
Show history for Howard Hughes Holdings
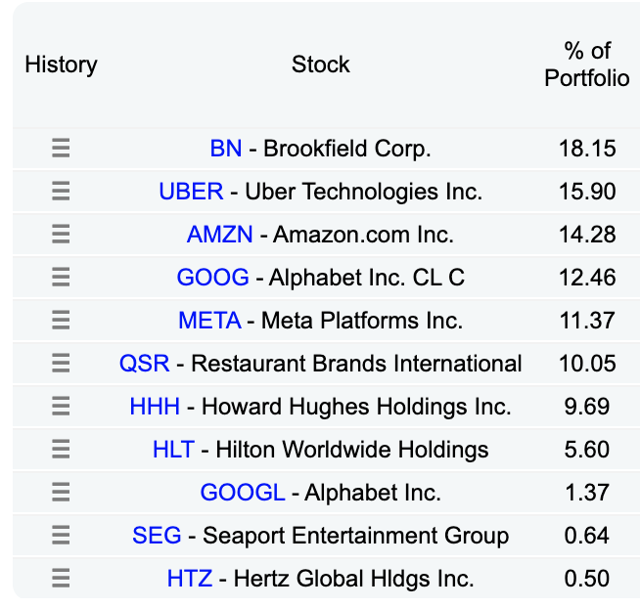tap(61, 407)
